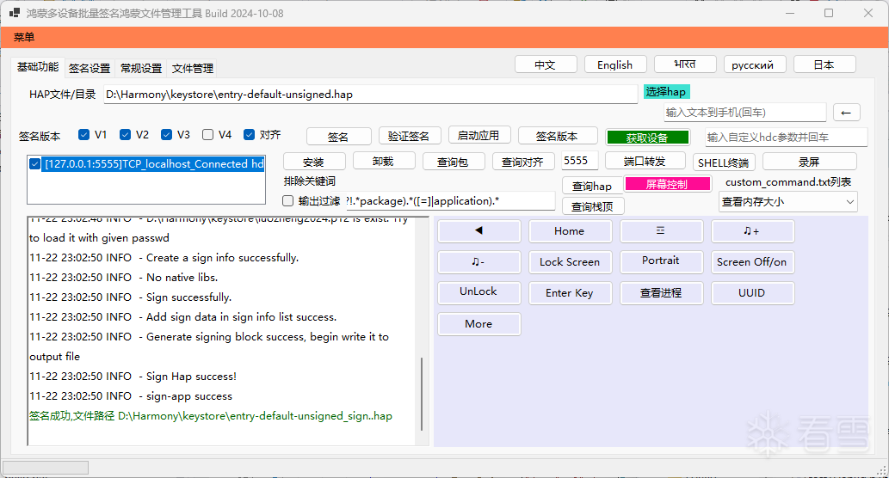The image size is (889, 478).
Task: Toggle the 对齐 alignment checkbox
Action: pos(249,135)
